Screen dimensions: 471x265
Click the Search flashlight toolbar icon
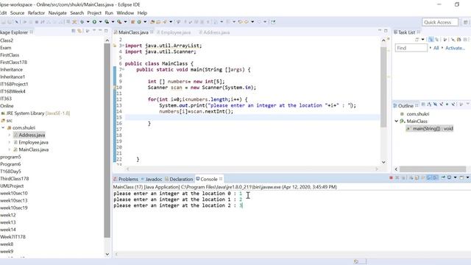coord(165,21)
